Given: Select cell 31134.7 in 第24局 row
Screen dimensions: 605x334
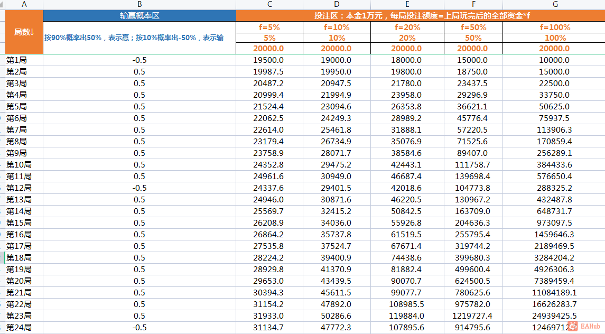Looking at the screenshot, I should coord(269,328).
